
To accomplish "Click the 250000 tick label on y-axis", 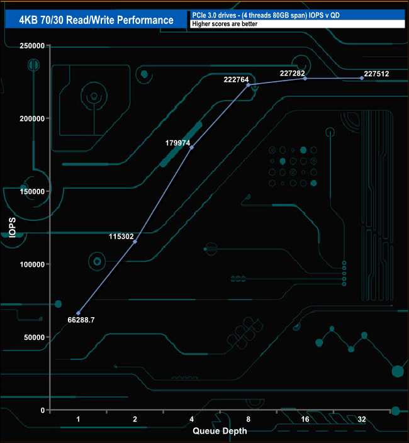I will 31,46.
